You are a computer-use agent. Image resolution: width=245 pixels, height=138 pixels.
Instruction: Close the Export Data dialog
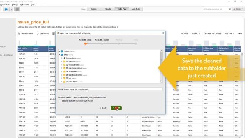click(x=163, y=33)
